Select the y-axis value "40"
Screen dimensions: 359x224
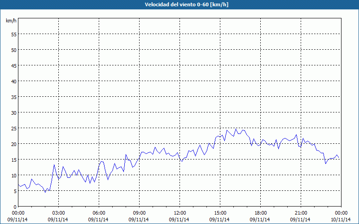tap(14, 82)
